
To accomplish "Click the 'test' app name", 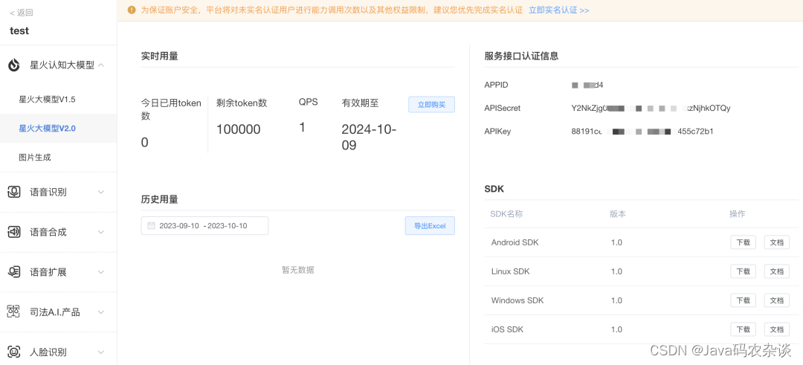I will pos(19,30).
